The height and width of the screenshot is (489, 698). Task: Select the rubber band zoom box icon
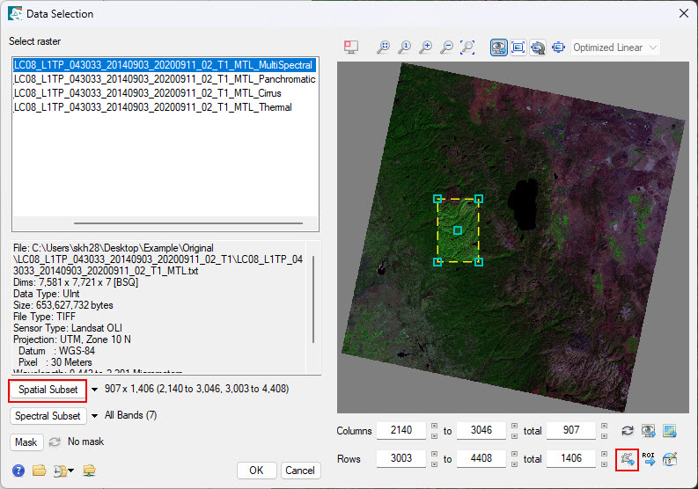[x=467, y=47]
